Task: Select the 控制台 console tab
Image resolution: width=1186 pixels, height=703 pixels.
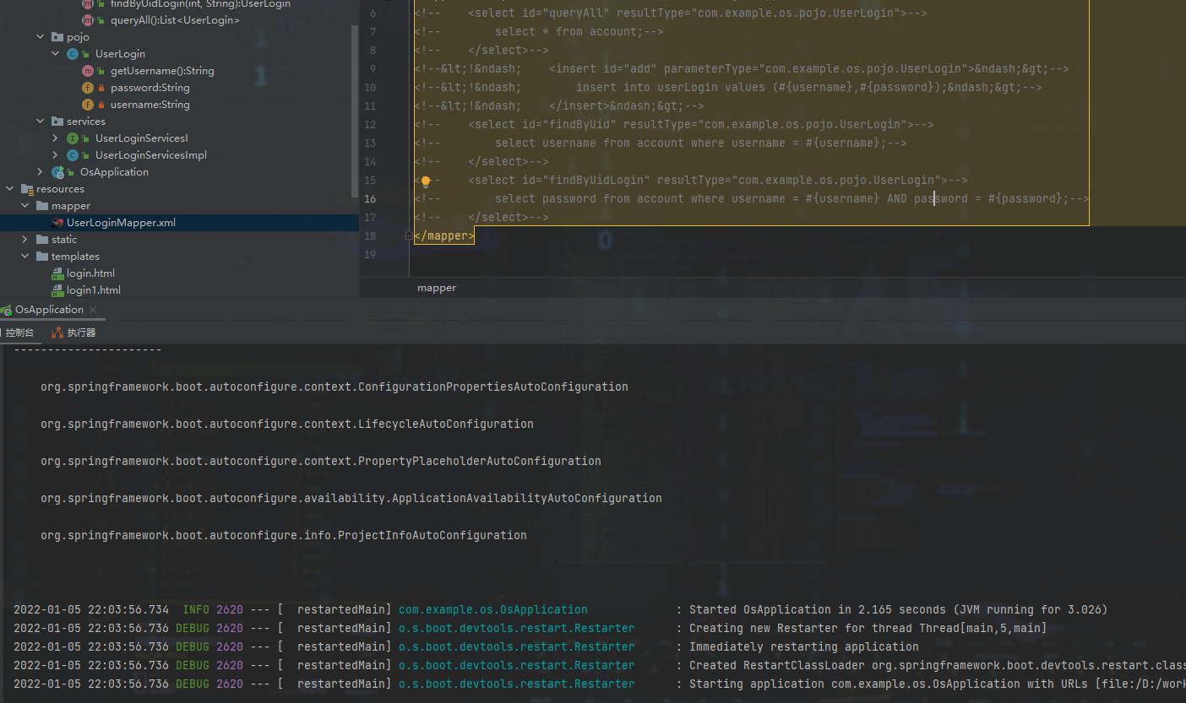Action: (x=21, y=332)
